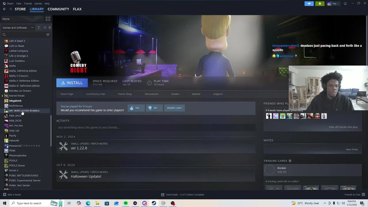Go back with the left arrow
The height and width of the screenshot is (207, 368).
4,9
